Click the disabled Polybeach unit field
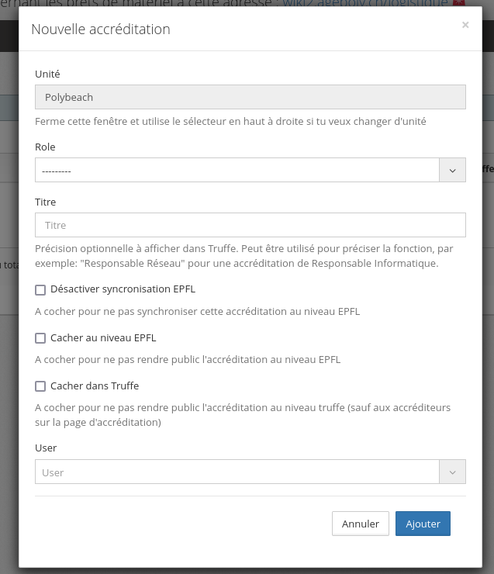 pyautogui.click(x=250, y=97)
